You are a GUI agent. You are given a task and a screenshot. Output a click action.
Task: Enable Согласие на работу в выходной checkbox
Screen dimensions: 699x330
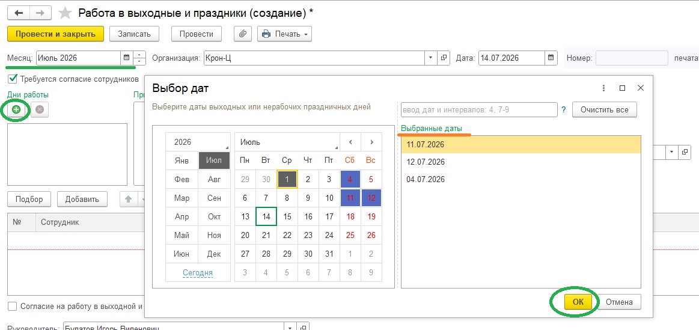point(13,307)
